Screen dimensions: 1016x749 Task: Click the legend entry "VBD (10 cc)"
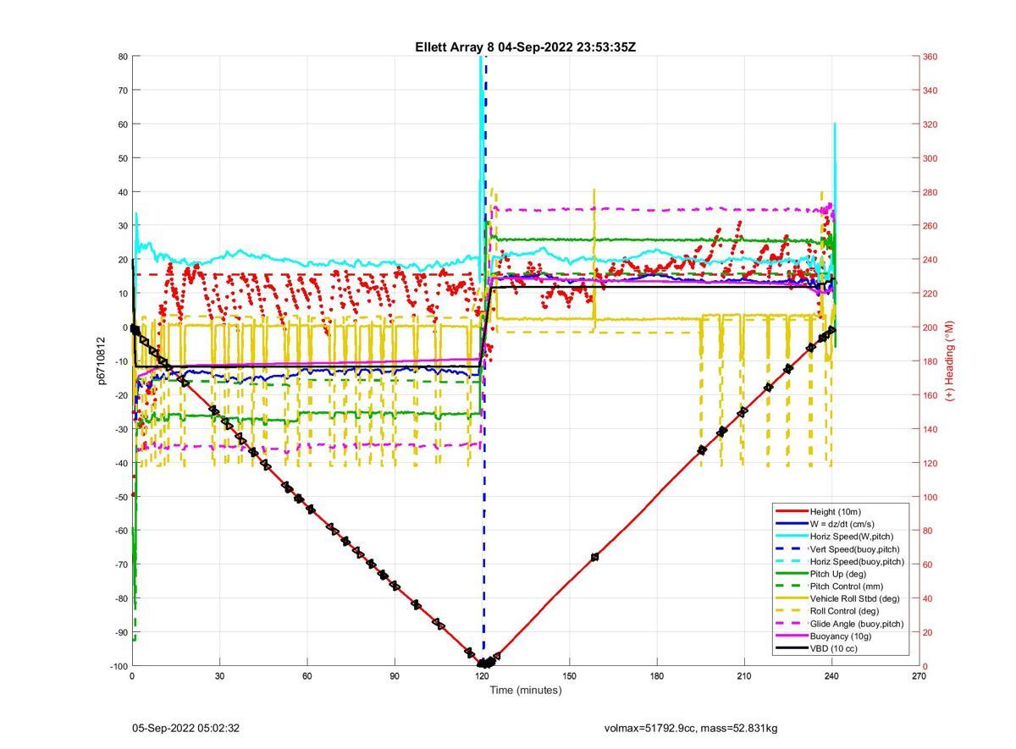coord(833,648)
